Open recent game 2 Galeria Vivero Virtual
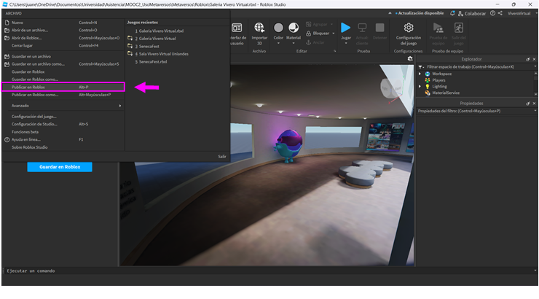 pos(177,39)
